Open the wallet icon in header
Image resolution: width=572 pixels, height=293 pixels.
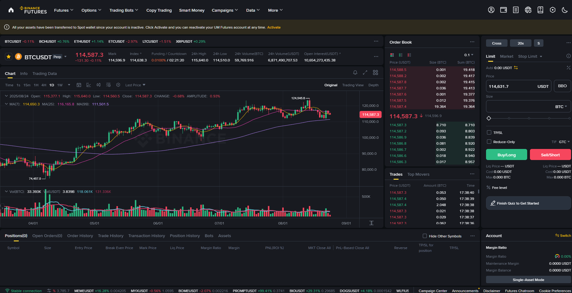[x=504, y=10]
